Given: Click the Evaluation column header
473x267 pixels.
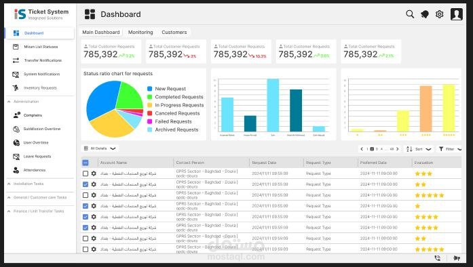Looking at the screenshot, I should (423, 163).
